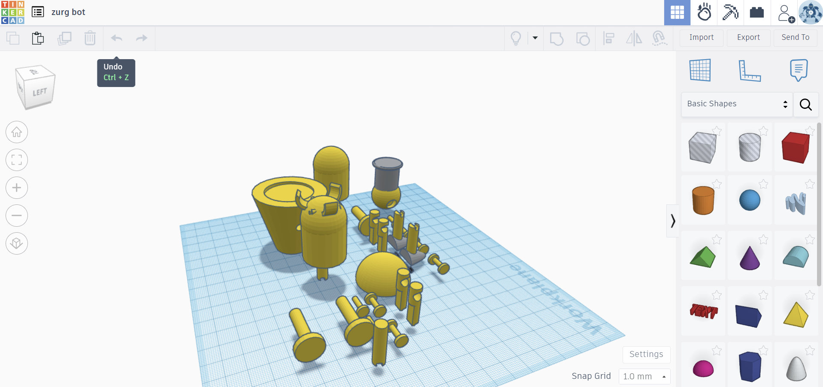Open the Notes tool
Viewport: 823px width, 387px height.
798,70
